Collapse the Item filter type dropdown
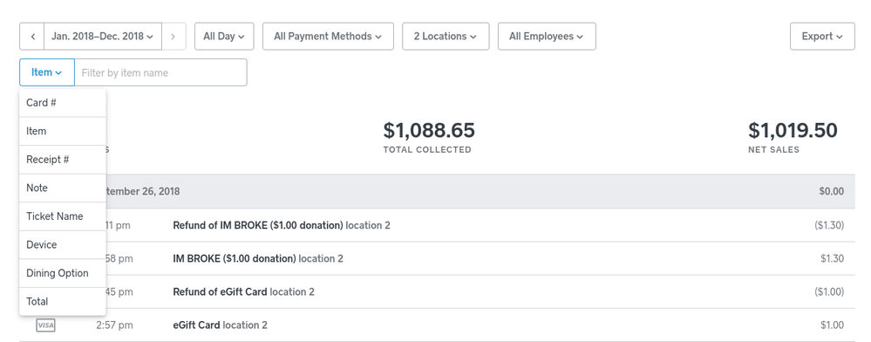The width and height of the screenshot is (871, 342). pyautogui.click(x=47, y=72)
